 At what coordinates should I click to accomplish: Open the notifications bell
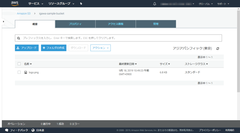[x=154, y=4]
